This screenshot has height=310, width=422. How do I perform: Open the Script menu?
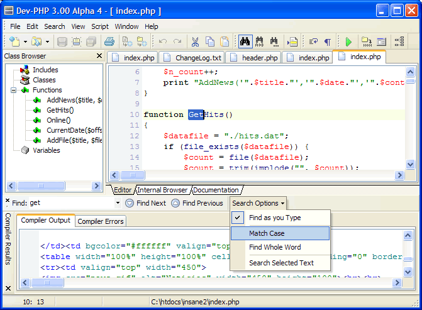(100, 26)
